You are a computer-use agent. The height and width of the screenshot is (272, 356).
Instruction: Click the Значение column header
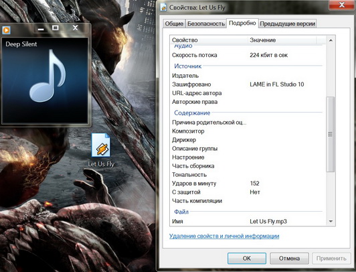pyautogui.click(x=282, y=40)
